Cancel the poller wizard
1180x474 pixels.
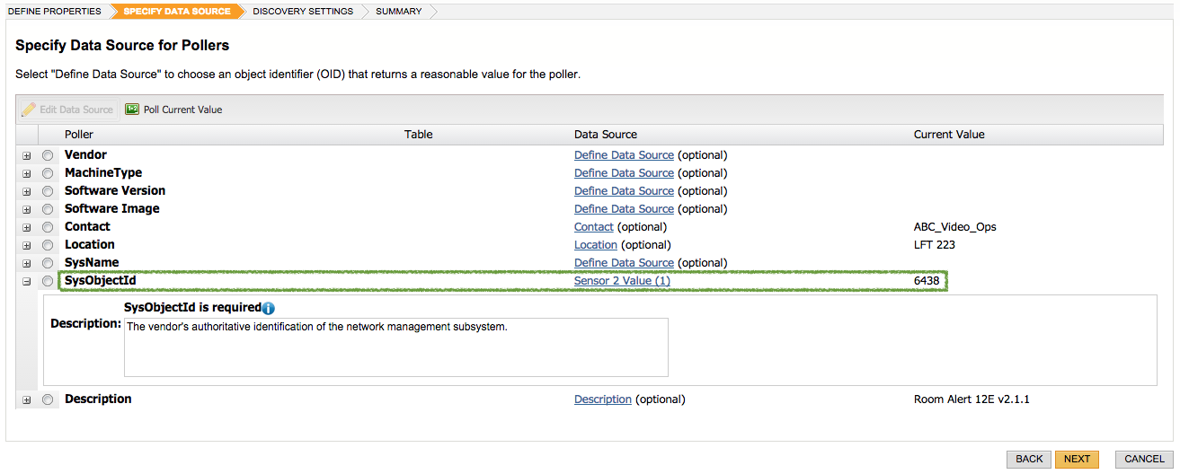click(x=1144, y=459)
